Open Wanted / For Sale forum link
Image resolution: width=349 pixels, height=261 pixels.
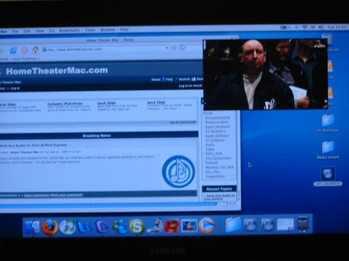pyautogui.click(x=219, y=167)
